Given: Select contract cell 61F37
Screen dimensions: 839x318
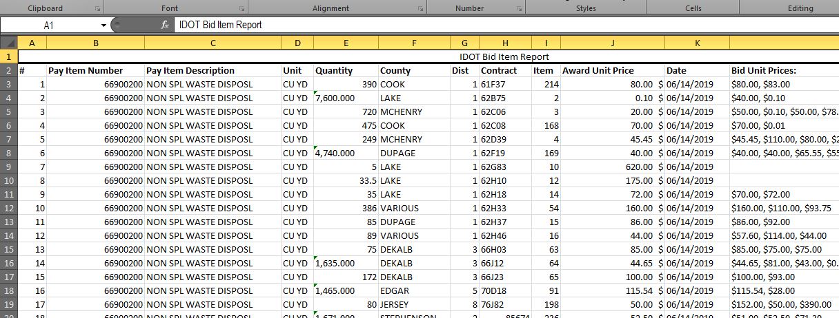Looking at the screenshot, I should click(505, 84).
